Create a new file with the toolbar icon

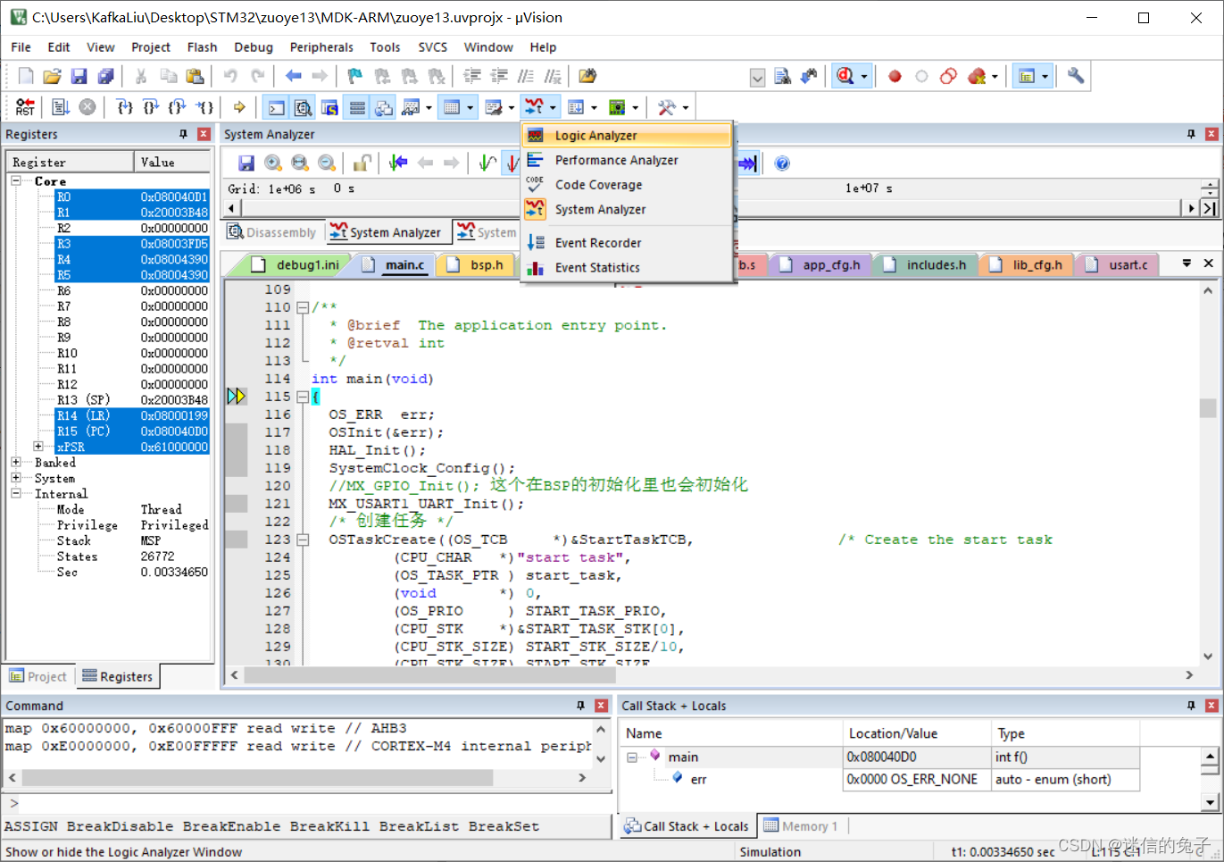coord(26,77)
